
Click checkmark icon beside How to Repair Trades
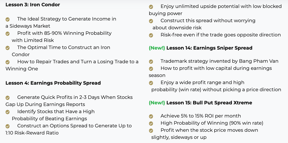pos(7,62)
